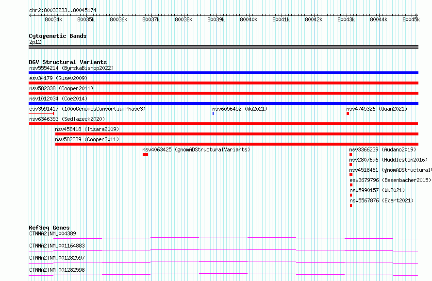The image size is (432, 281).
Task: Click the 80039k ruler position
Action: pos(216,19)
